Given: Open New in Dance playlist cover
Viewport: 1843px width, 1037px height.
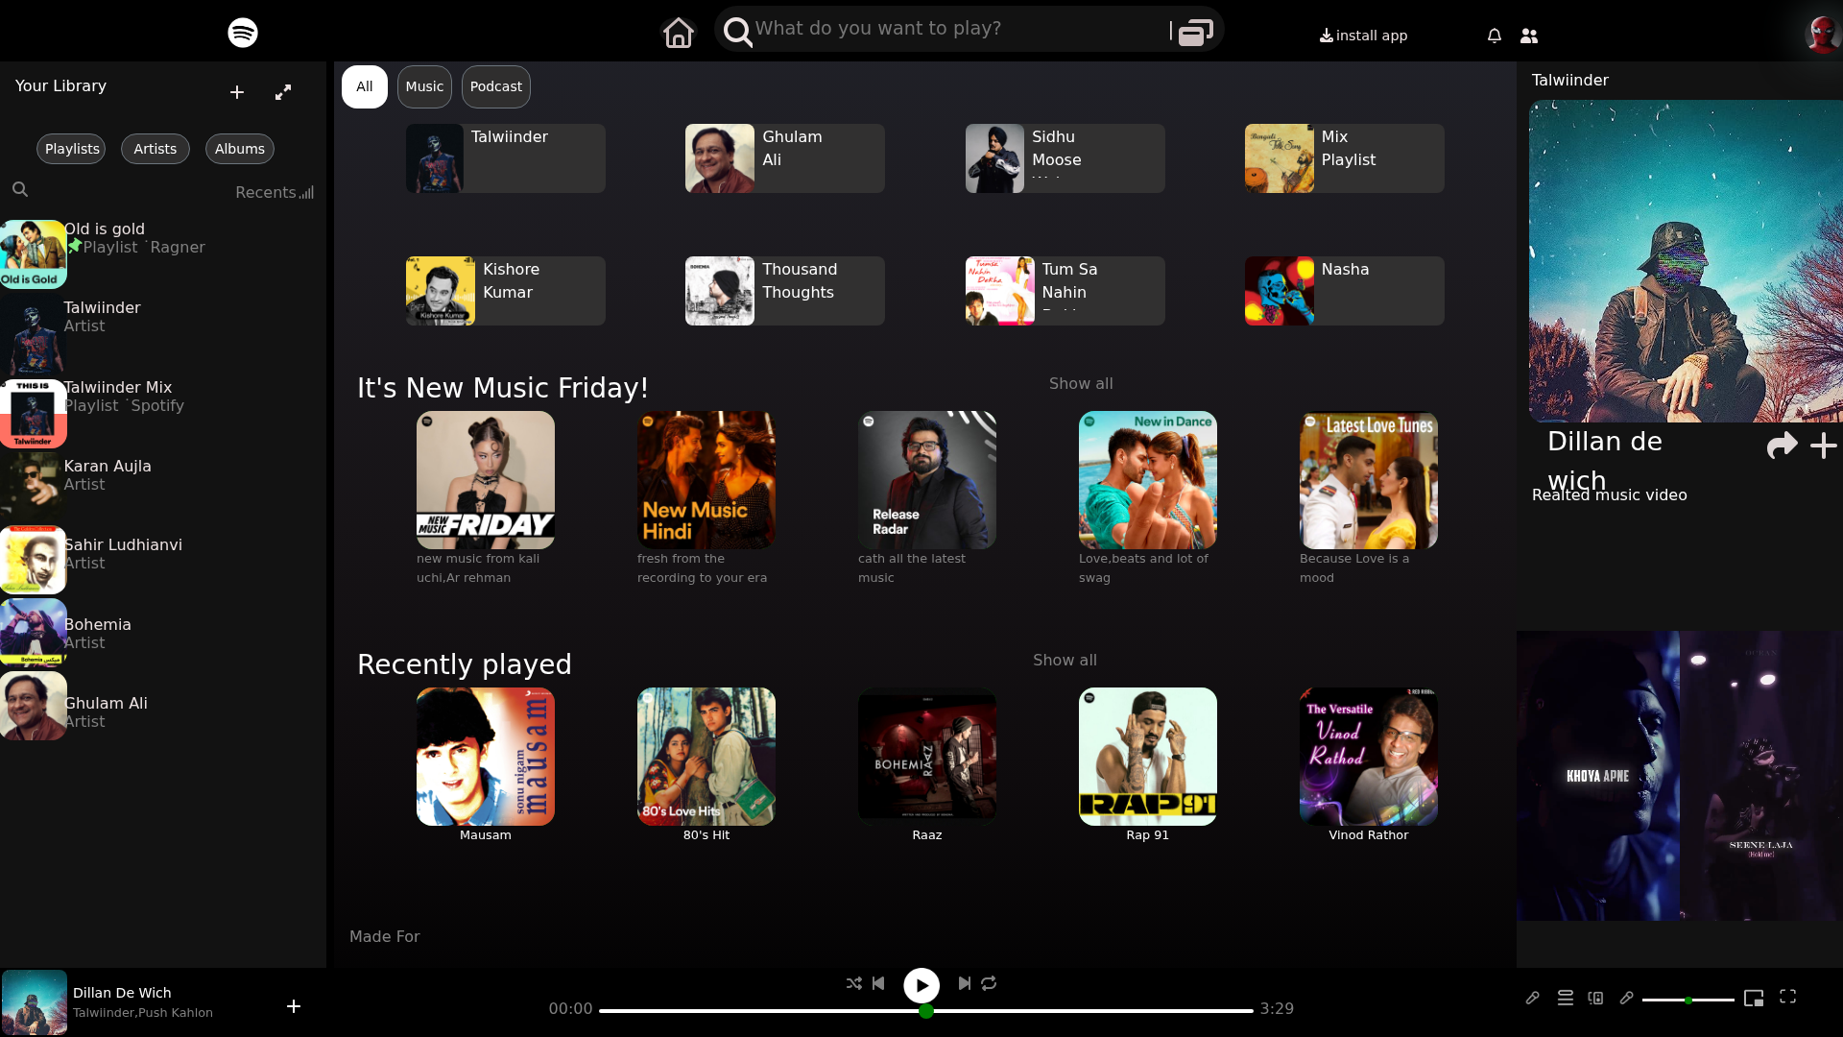Looking at the screenshot, I should tap(1148, 480).
